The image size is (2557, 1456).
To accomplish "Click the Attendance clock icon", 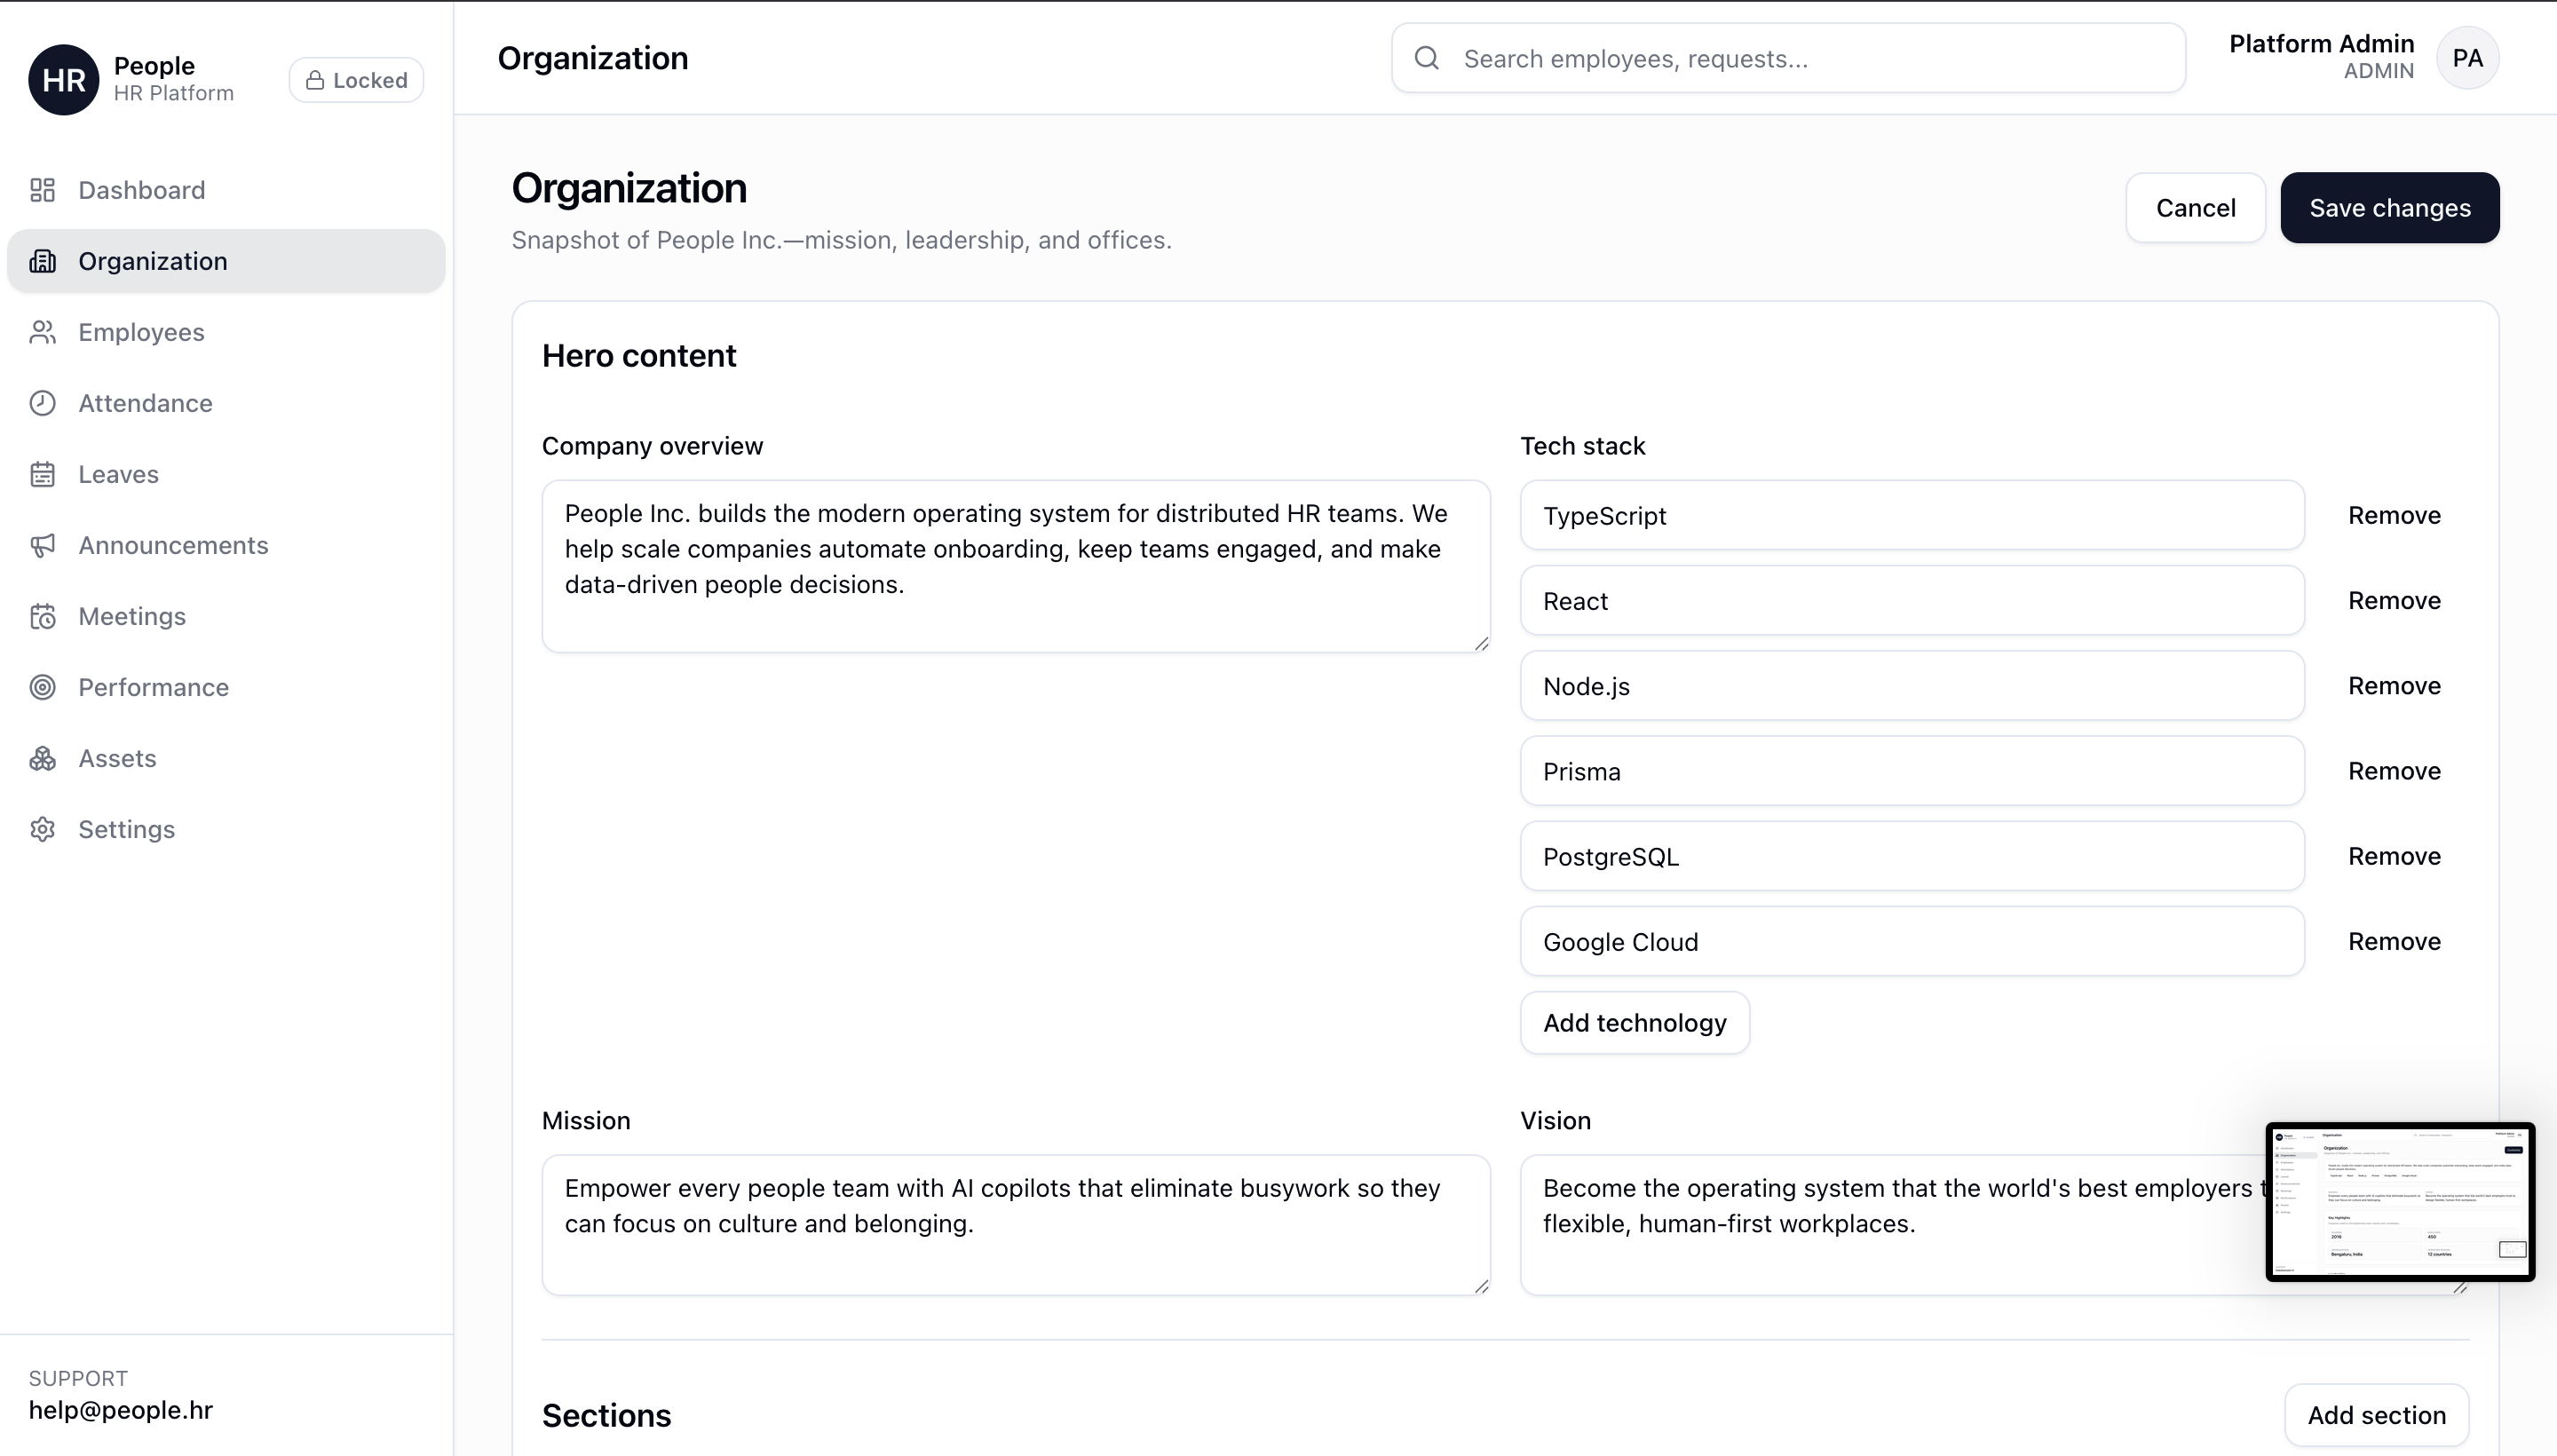I will (42, 403).
